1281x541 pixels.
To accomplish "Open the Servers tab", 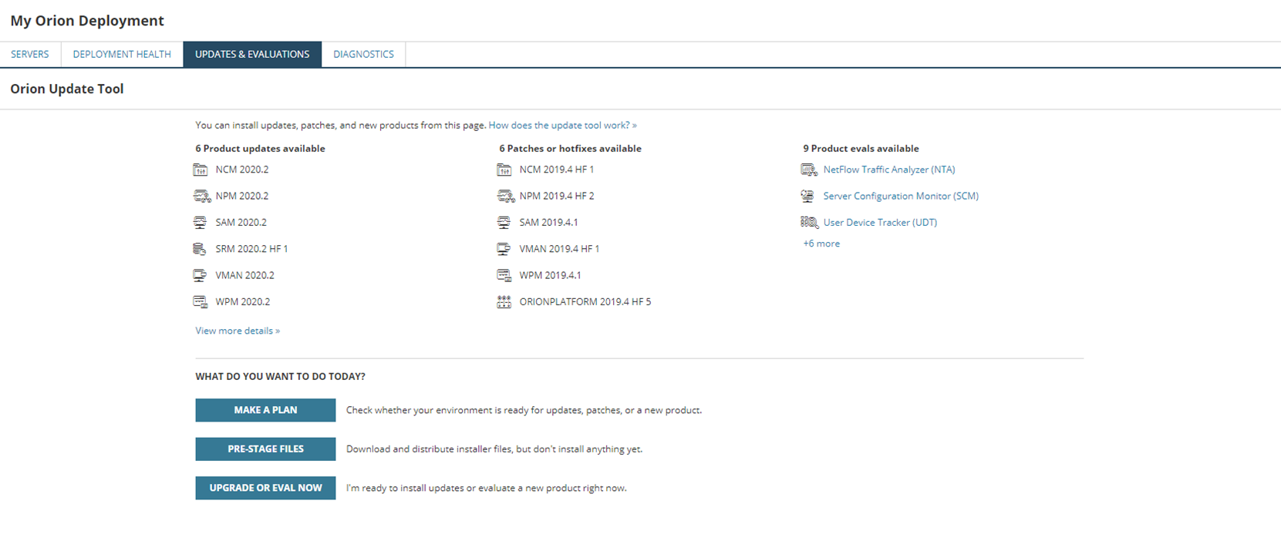I will pos(30,54).
